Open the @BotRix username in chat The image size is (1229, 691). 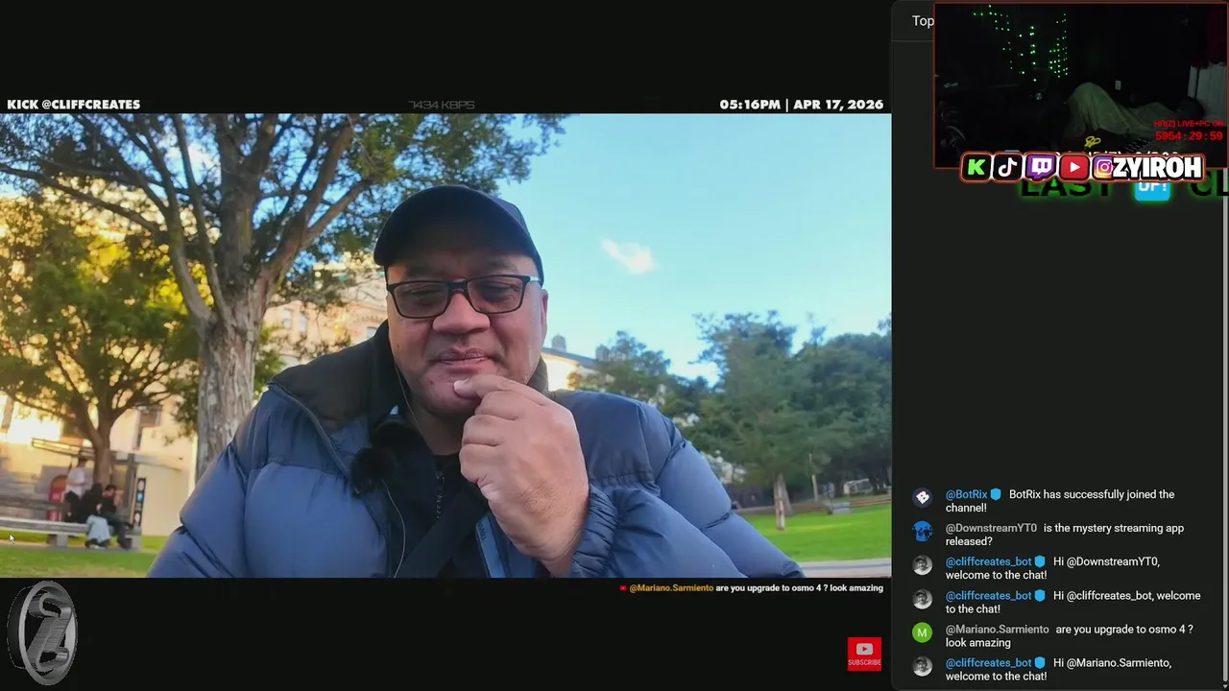(x=966, y=494)
